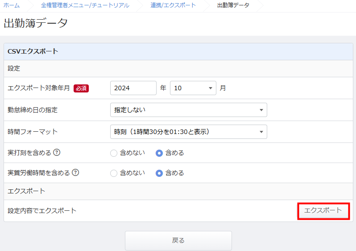Click the month dropdown arrow
Viewport: 356px width, 251px height.
pos(211,88)
